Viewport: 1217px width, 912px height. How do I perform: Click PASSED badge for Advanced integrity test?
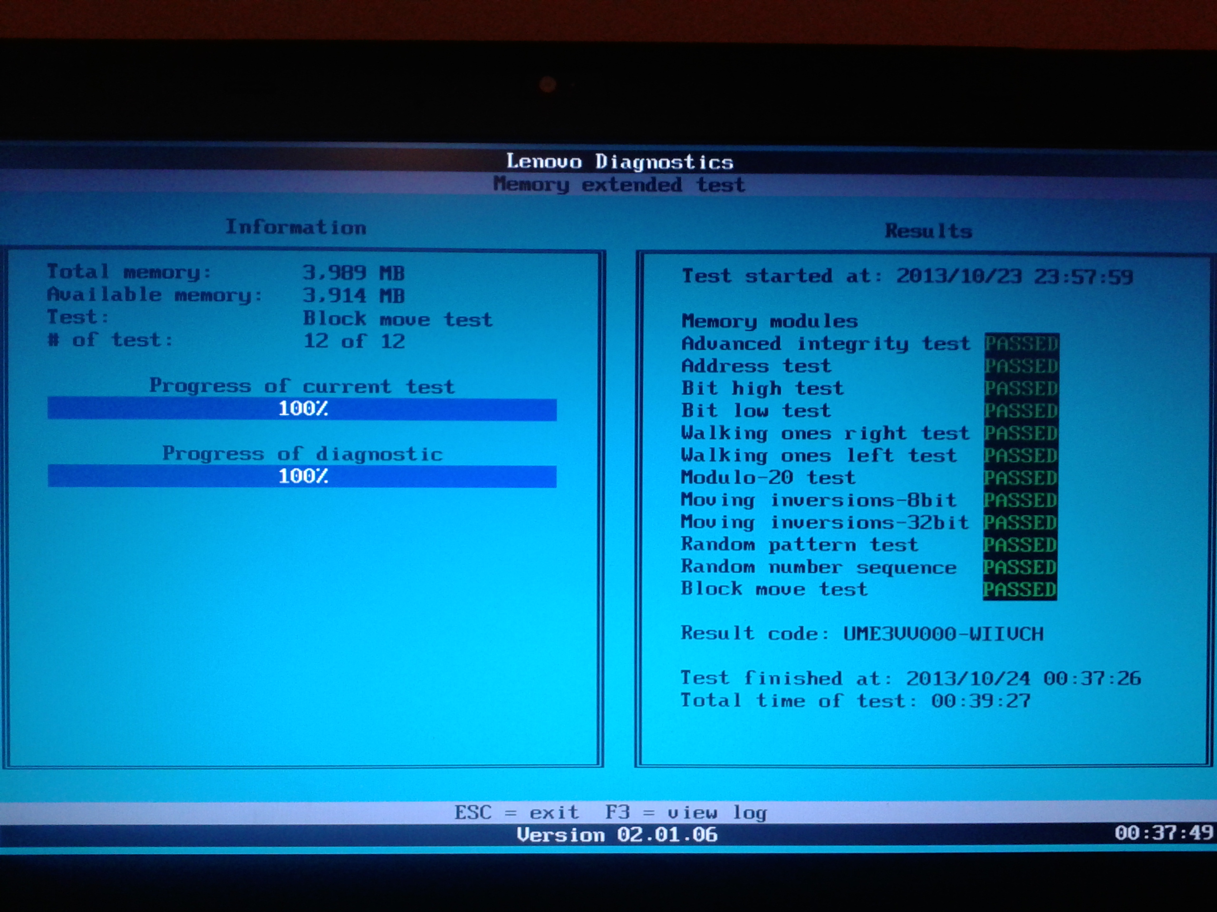(x=1022, y=344)
